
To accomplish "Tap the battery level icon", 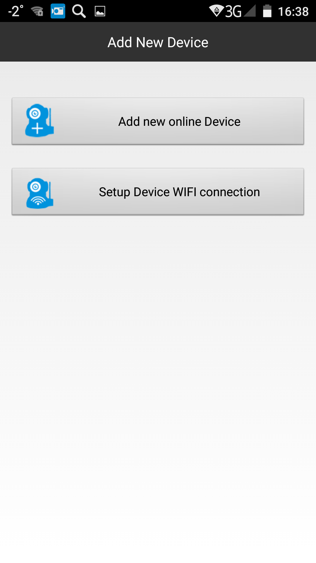I will [x=267, y=11].
